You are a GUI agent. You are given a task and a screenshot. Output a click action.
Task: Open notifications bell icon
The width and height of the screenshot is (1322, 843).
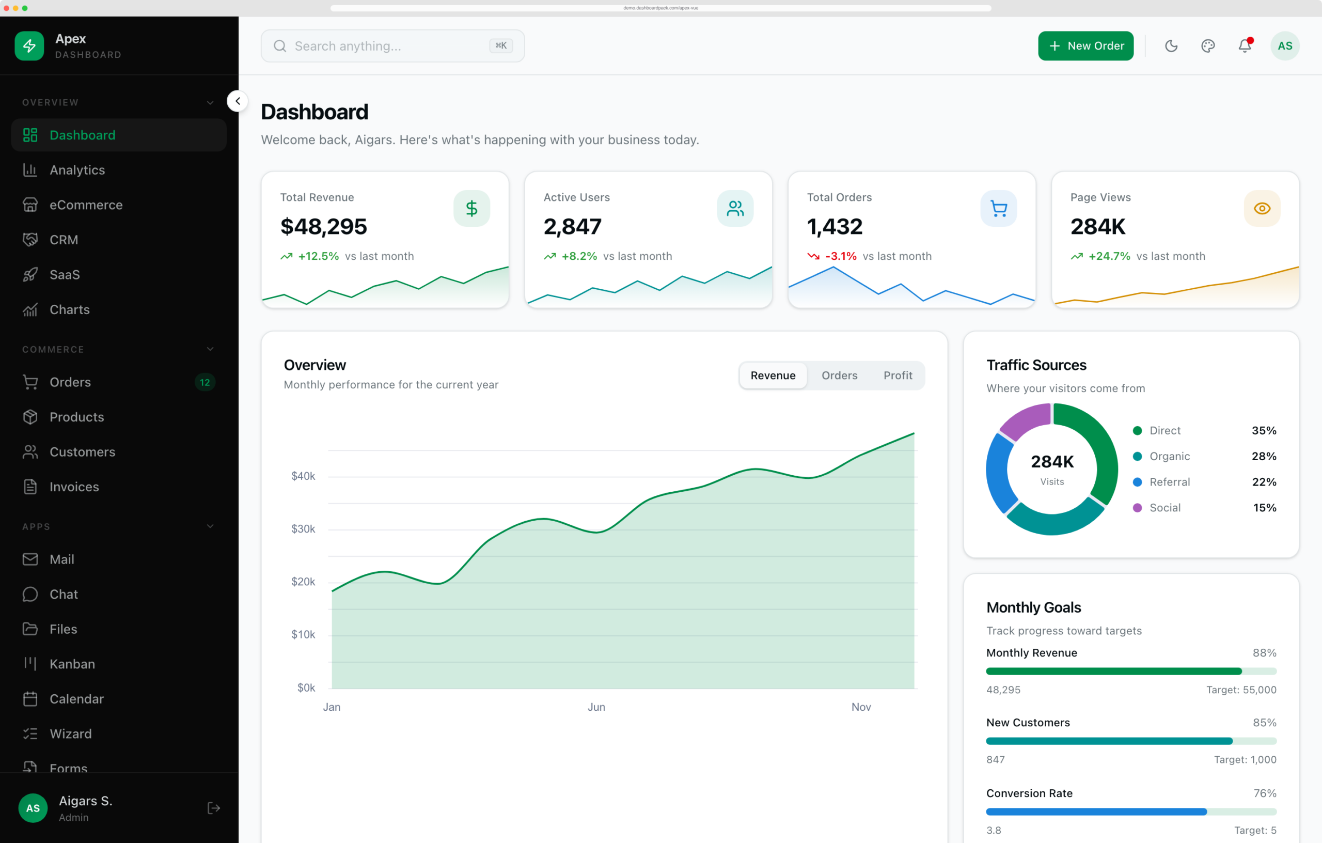(1245, 45)
